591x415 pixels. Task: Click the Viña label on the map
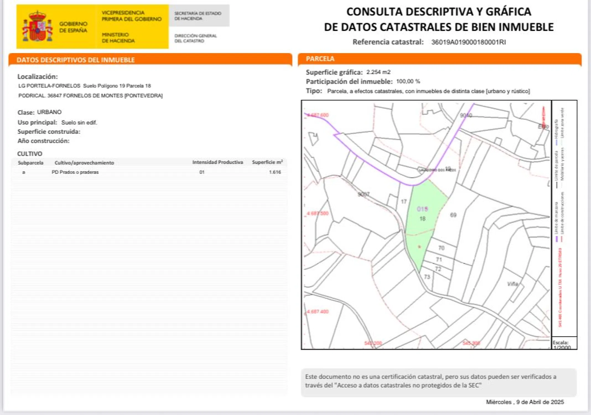point(512,284)
